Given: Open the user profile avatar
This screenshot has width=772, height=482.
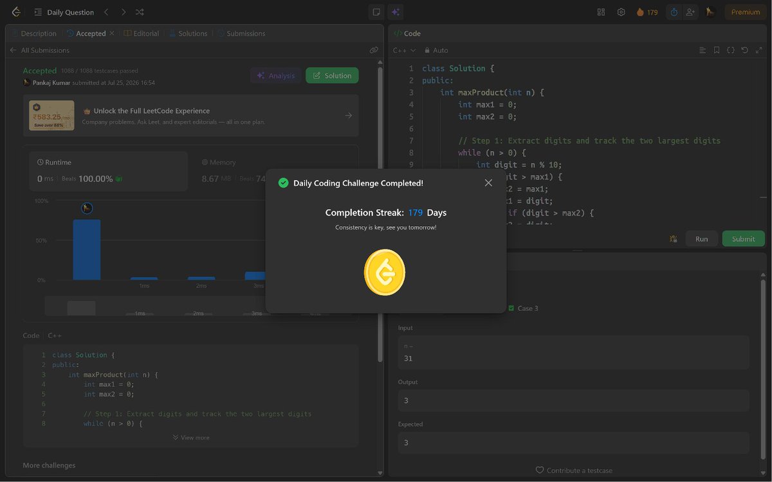Looking at the screenshot, I should click(x=710, y=12).
